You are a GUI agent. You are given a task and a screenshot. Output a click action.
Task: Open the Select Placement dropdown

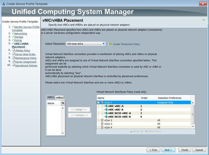point(104,44)
